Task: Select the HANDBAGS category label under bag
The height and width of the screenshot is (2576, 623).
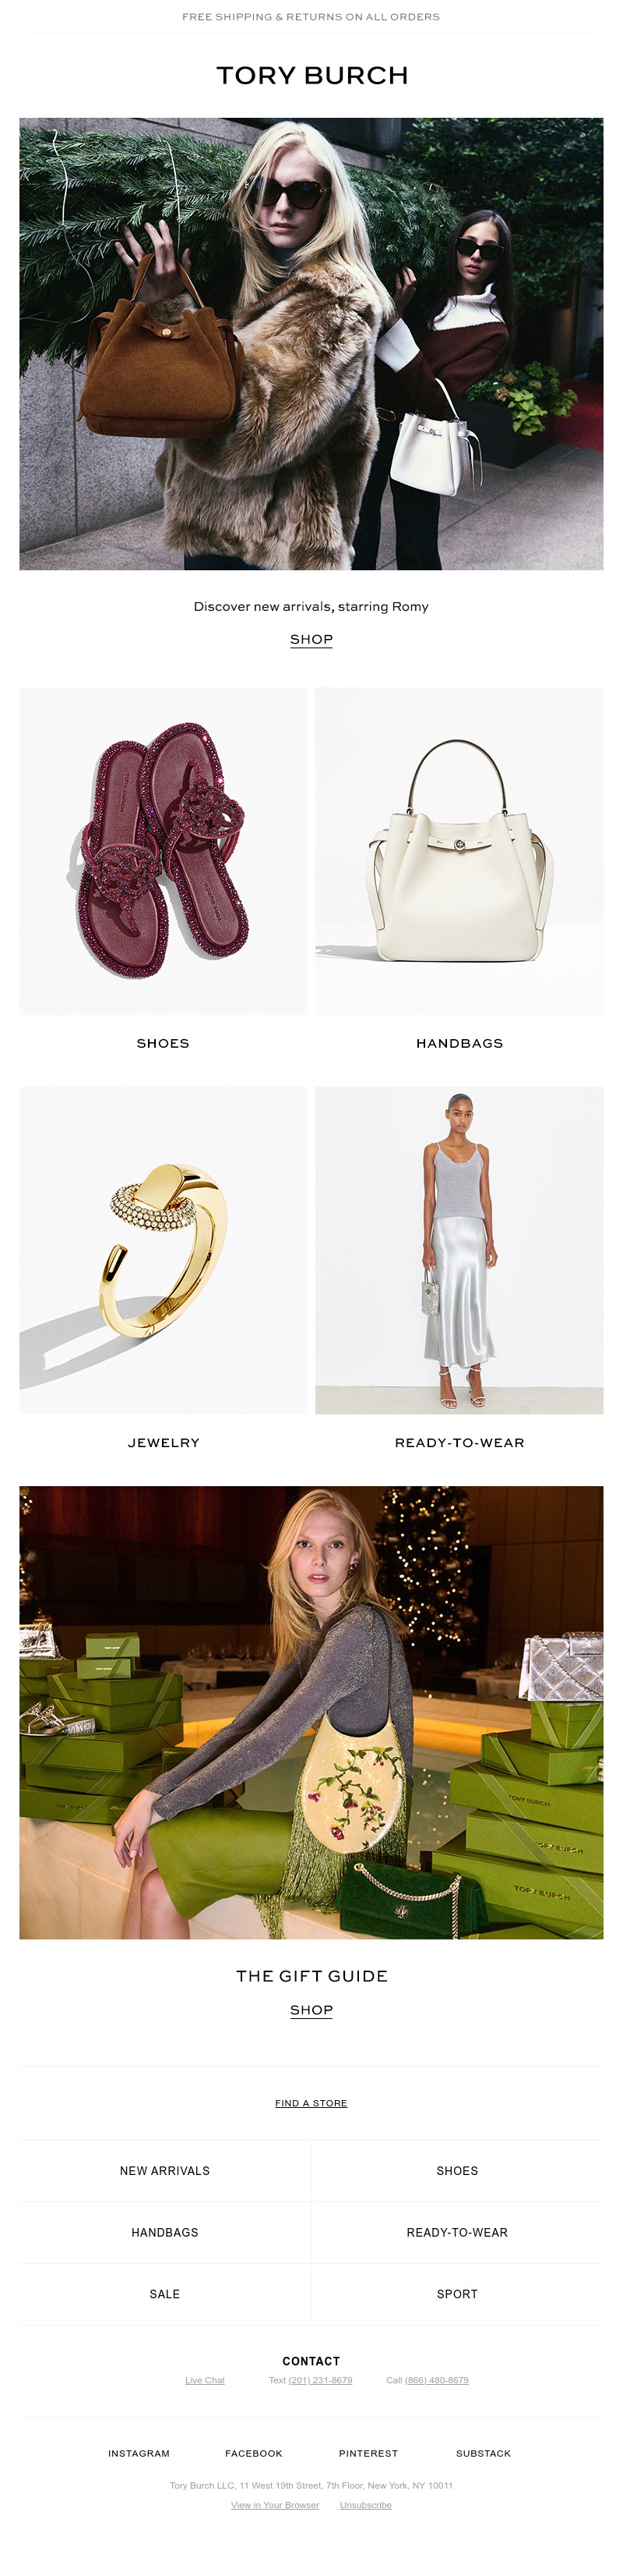Action: pos(459,1043)
